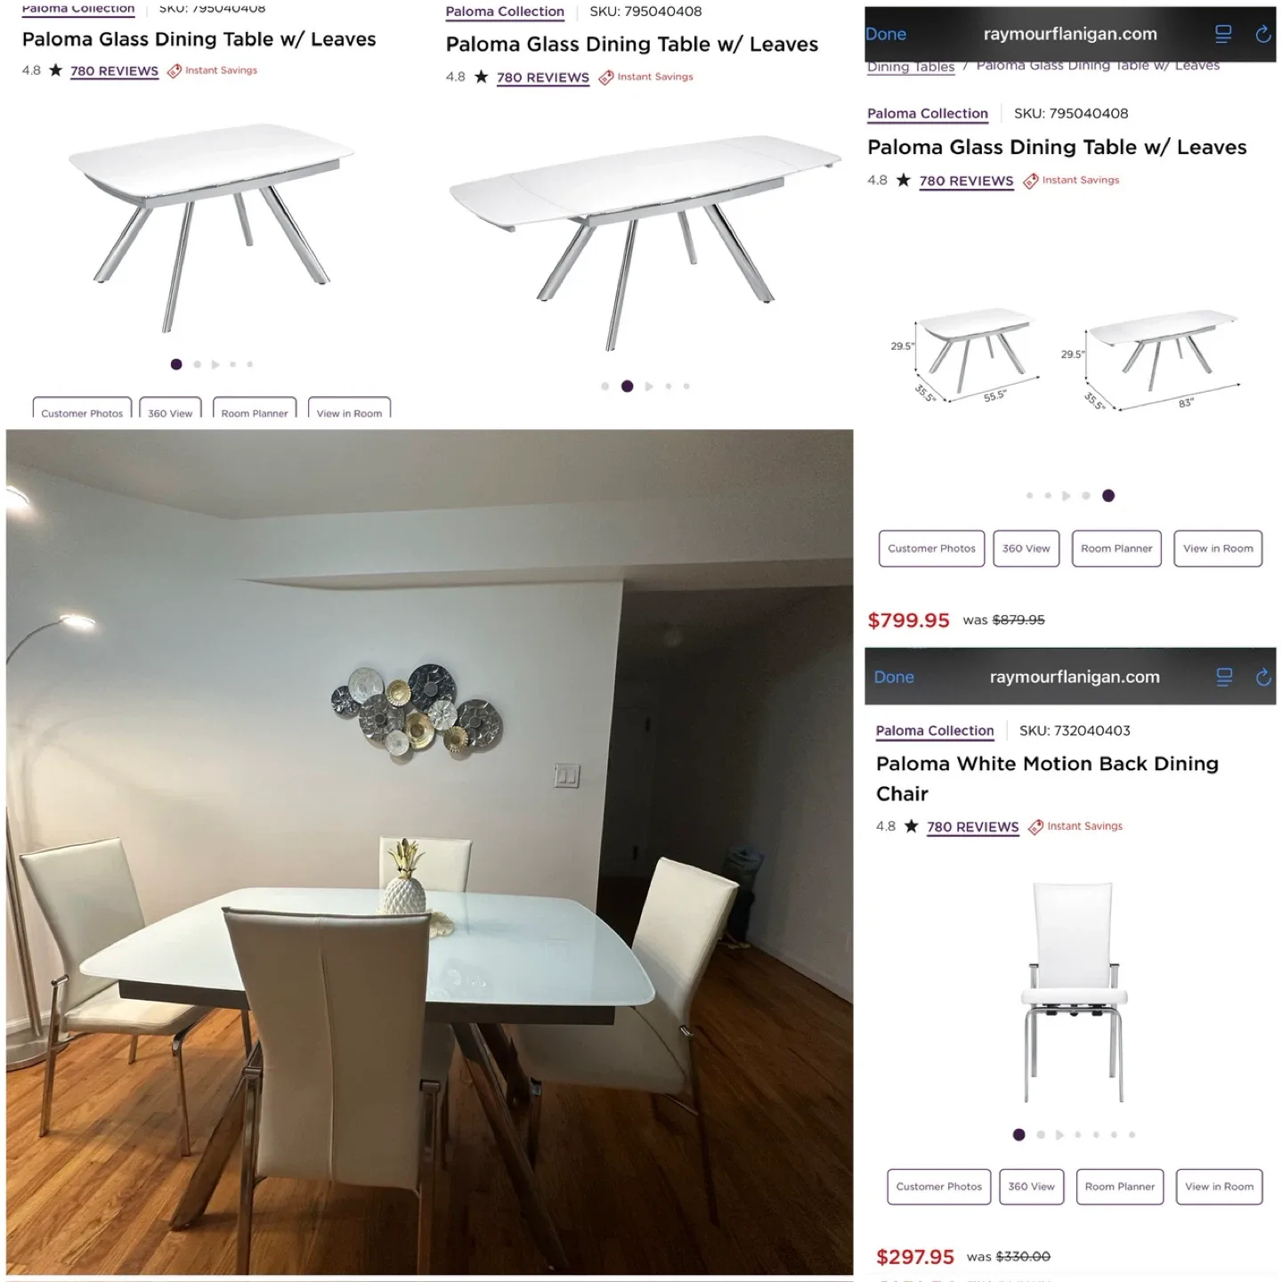Tap View in Room for the chair
1282x1282 pixels.
coord(1219,1187)
